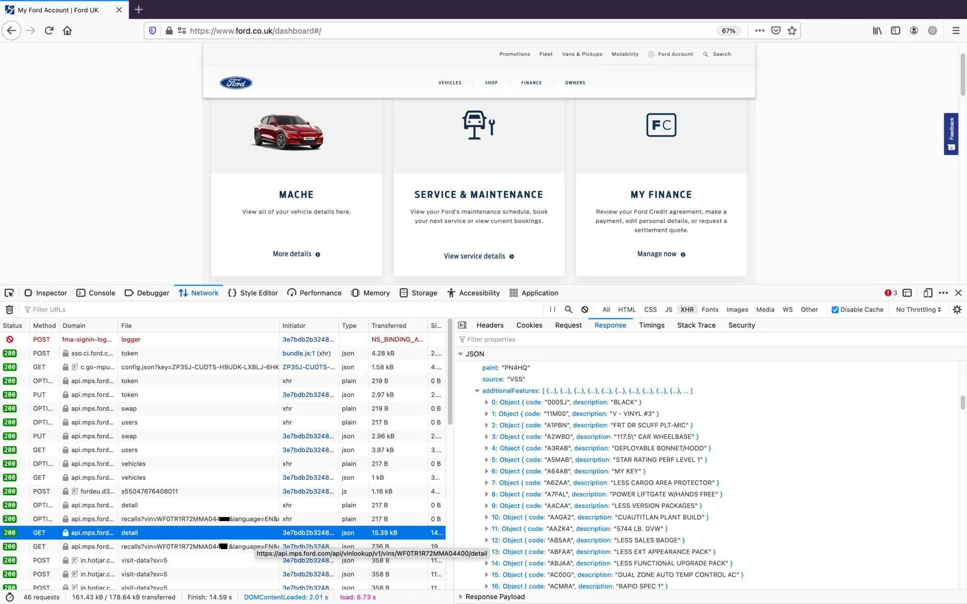Screen dimensions: 967x604
Task: Open the Cookies tab of request
Action: click(x=529, y=325)
